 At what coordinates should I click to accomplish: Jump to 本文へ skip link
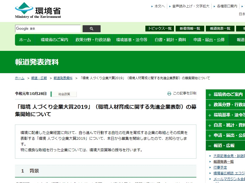click(x=160, y=6)
